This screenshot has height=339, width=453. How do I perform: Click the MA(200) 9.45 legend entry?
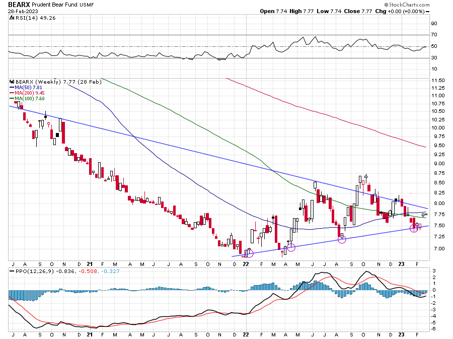tap(30, 93)
